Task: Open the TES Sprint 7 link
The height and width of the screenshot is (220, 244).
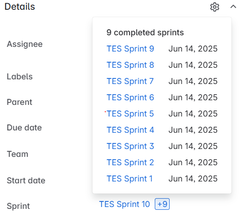Action: click(130, 81)
